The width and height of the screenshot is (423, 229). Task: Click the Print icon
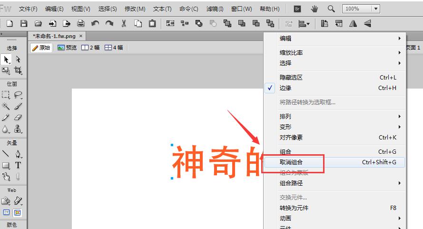(x=81, y=23)
